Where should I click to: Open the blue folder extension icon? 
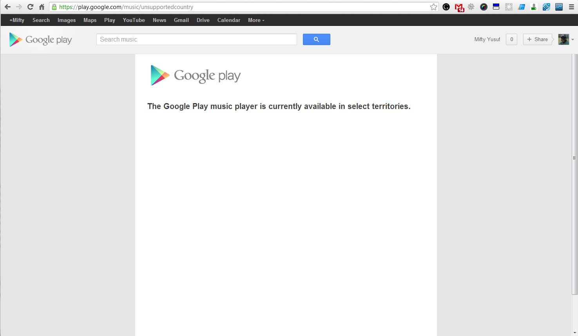click(x=521, y=7)
